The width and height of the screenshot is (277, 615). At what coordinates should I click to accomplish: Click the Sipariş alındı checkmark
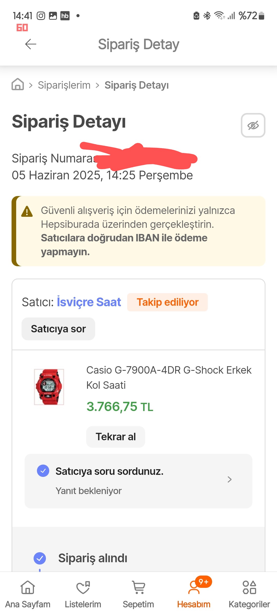pos(40,558)
